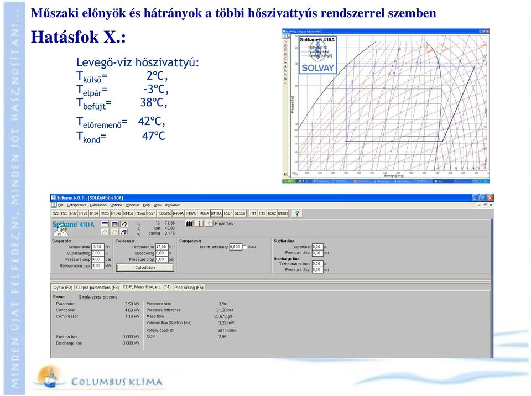This screenshot has width=531, height=396.
Task: Select refrigerant R404A in toolbar
Action: coord(178,213)
